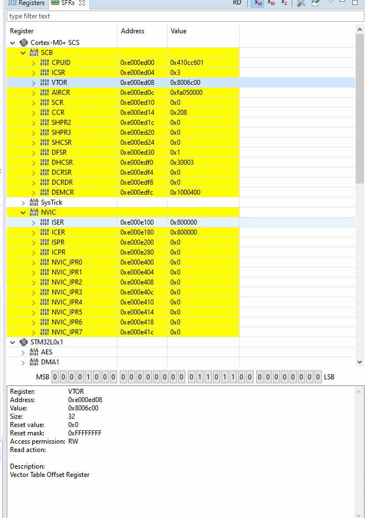Screen dimensions: 365x518
Task: Click the NVIC peripheral group icon
Action: tap(34, 212)
